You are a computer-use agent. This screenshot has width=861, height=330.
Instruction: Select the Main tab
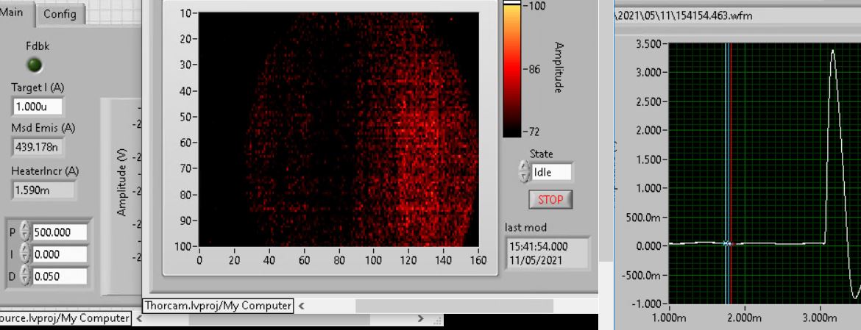pyautogui.click(x=16, y=12)
